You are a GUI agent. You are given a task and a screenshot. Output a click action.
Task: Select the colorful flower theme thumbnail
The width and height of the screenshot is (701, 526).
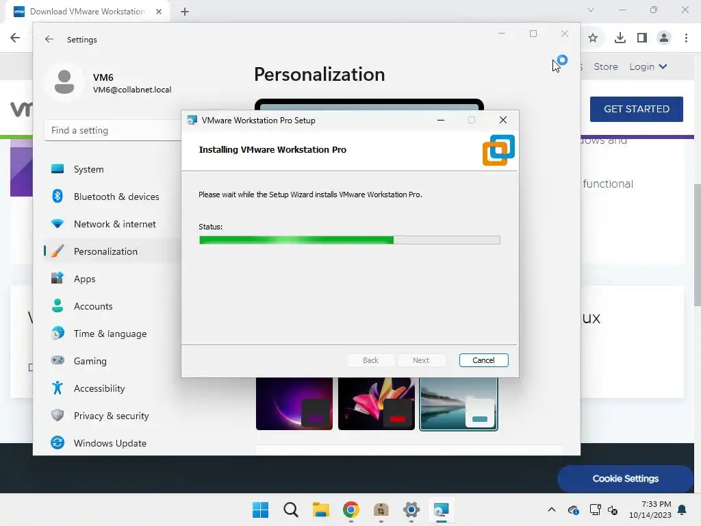coord(377,403)
